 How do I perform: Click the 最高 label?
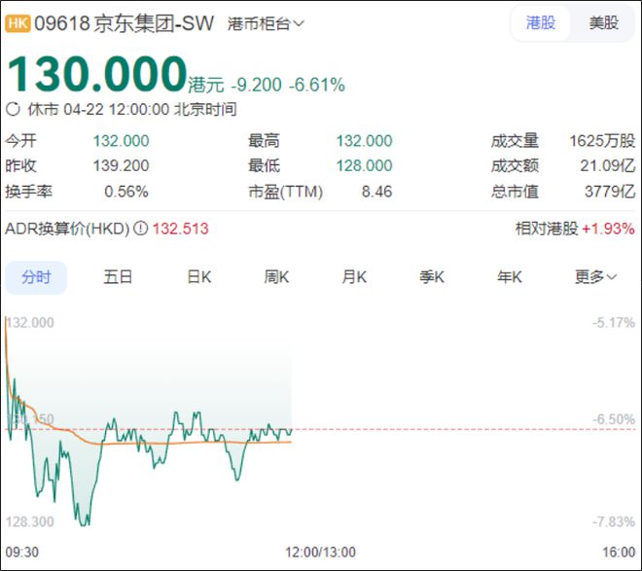click(264, 141)
